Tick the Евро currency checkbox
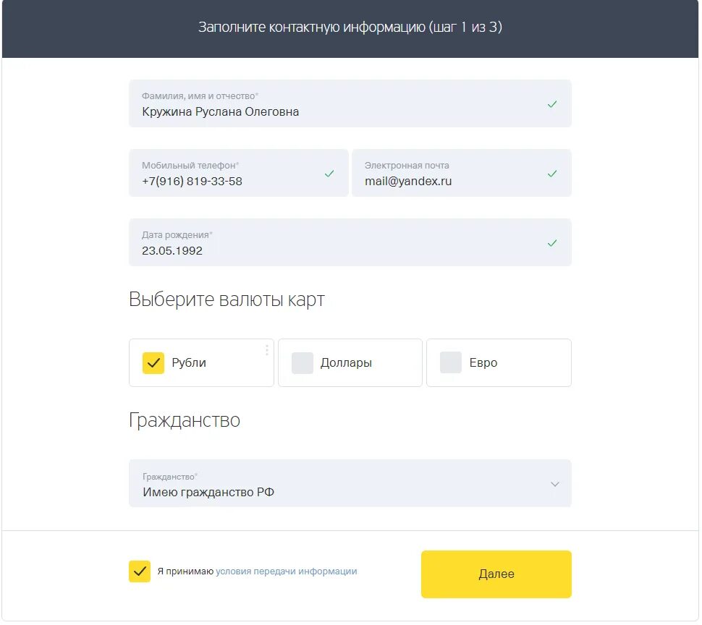The width and height of the screenshot is (702, 625). (451, 362)
